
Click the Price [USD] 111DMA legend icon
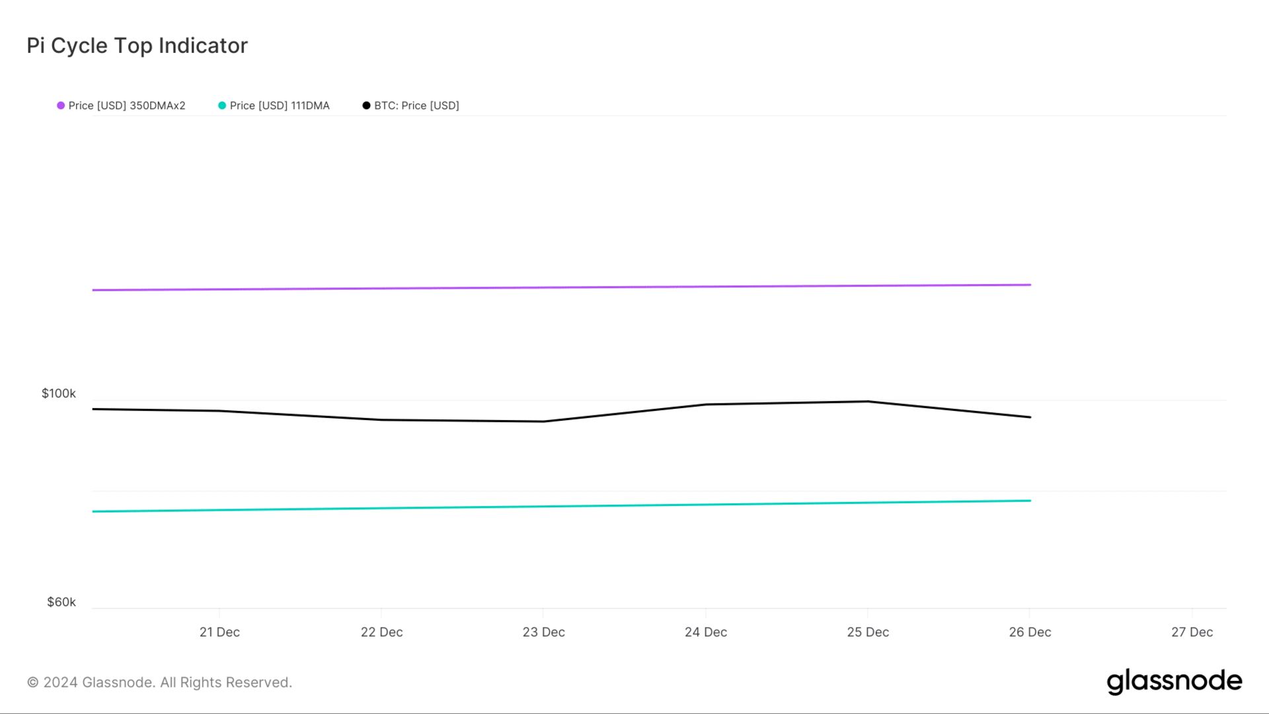click(x=221, y=106)
